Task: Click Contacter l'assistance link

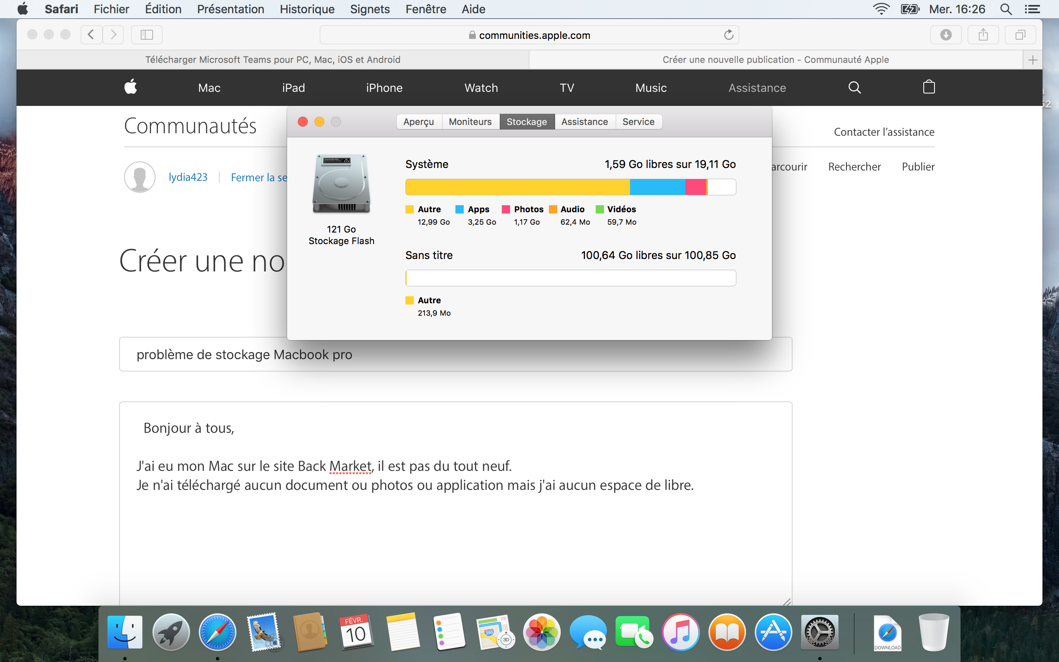Action: tap(884, 132)
